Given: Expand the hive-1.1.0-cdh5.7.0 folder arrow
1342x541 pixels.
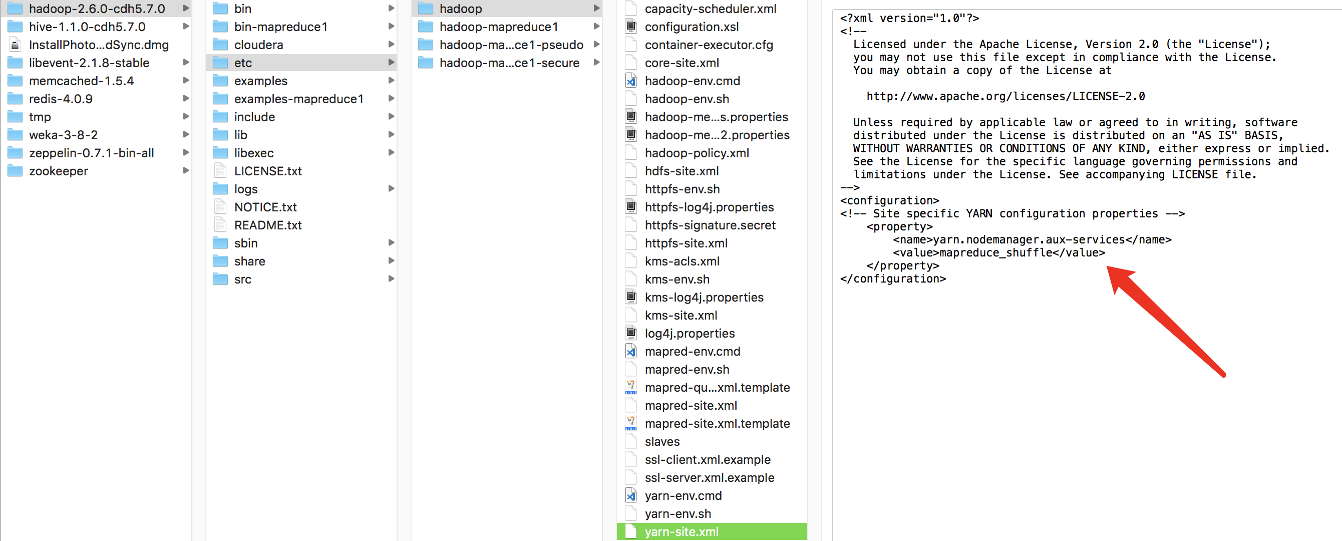Looking at the screenshot, I should pos(185,27).
